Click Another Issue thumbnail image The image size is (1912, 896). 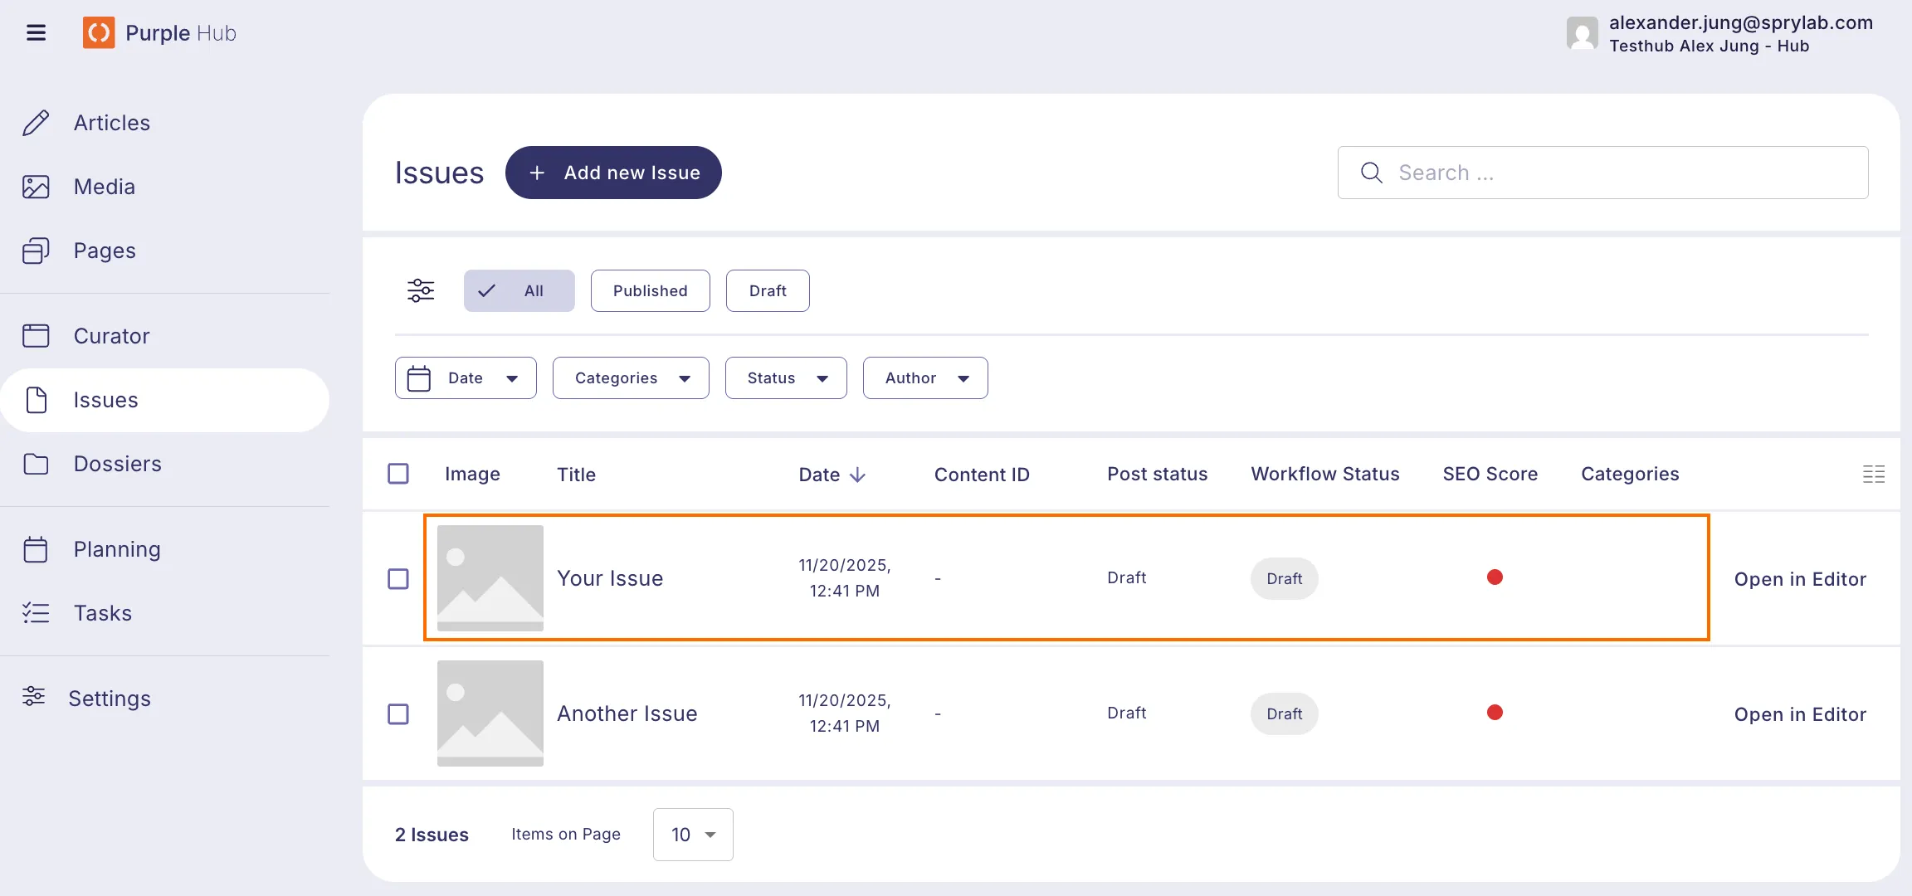coord(490,713)
